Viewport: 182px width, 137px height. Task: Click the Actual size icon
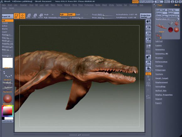click(148, 34)
